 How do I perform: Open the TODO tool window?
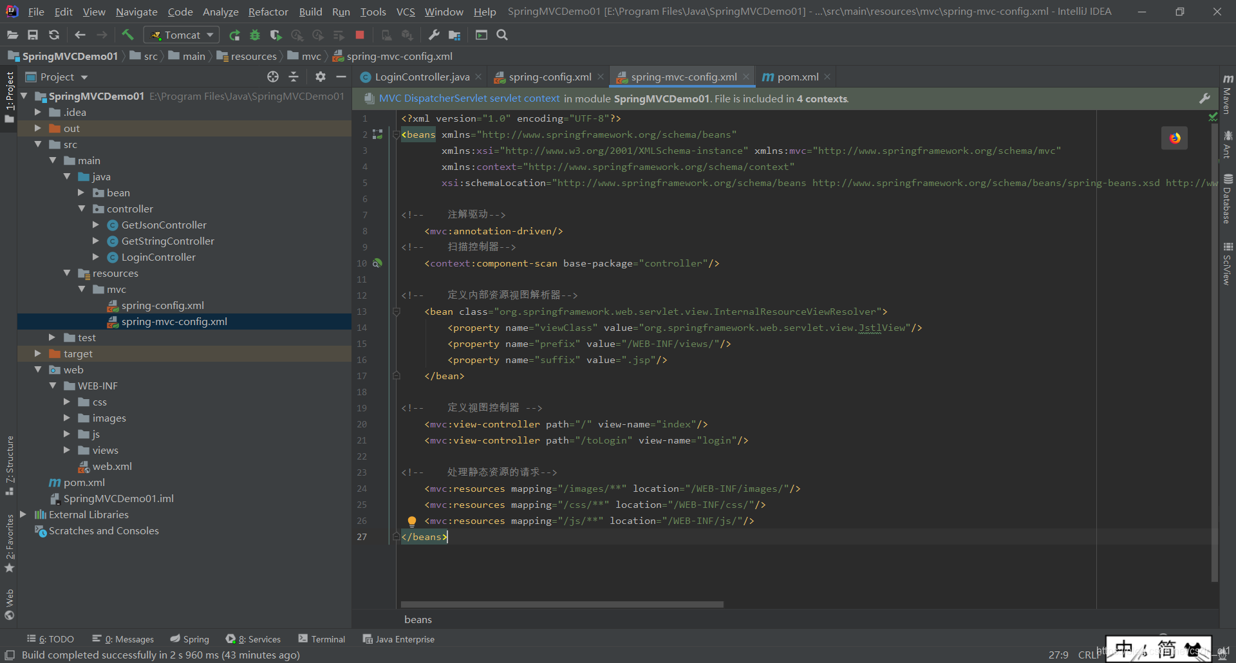[50, 639]
